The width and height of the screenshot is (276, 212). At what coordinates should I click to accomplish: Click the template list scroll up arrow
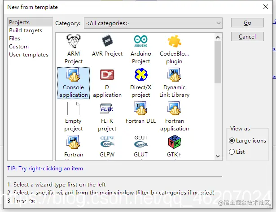click(x=218, y=37)
